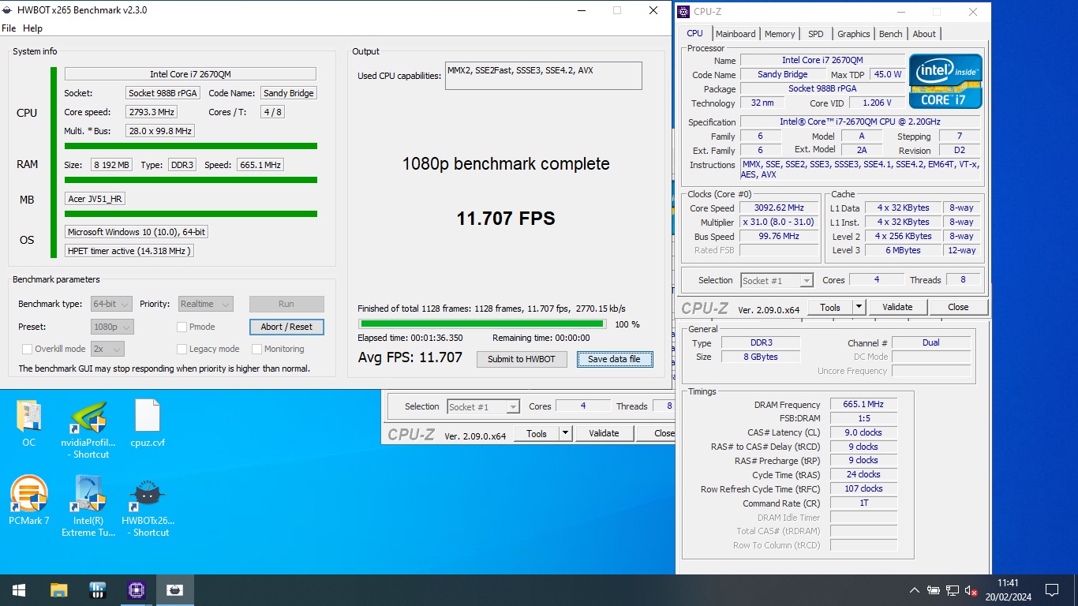Open the Overkill 2x multiplier dropdown
This screenshot has width=1078, height=606.
tap(107, 349)
